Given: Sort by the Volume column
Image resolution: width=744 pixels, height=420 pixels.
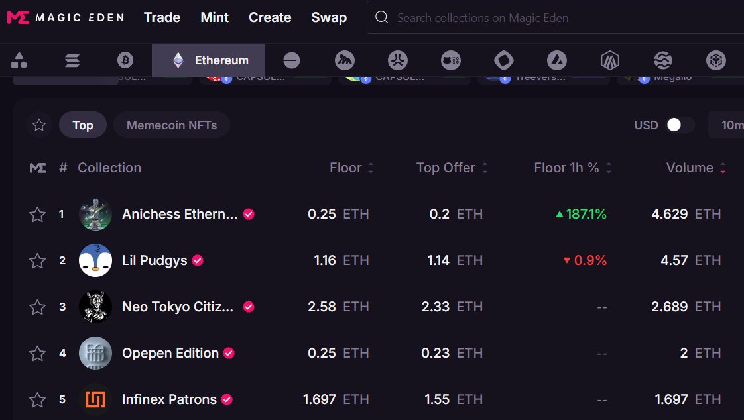Looking at the screenshot, I should point(696,168).
